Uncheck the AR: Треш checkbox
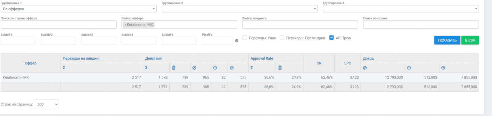The width and height of the screenshot is (492, 116). point(332,38)
